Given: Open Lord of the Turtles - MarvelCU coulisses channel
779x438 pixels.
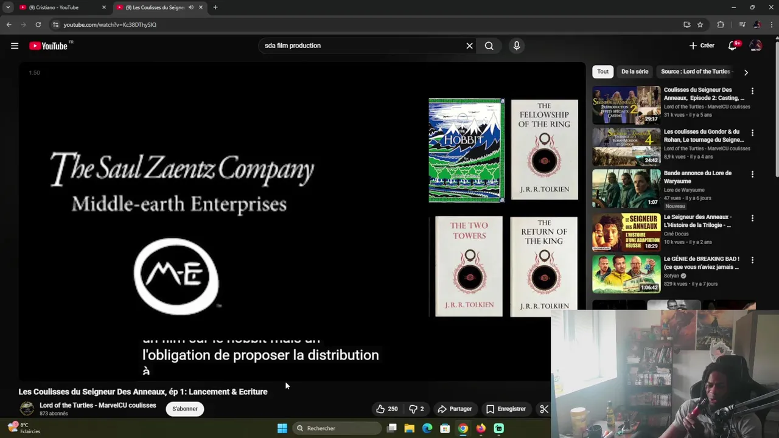Looking at the screenshot, I should (98, 405).
